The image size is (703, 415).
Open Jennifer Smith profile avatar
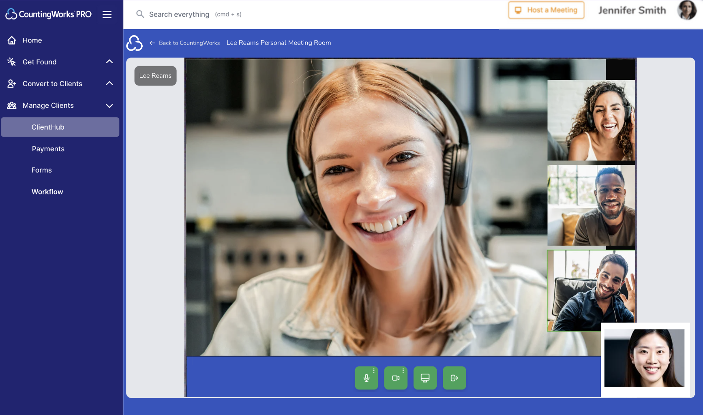686,10
